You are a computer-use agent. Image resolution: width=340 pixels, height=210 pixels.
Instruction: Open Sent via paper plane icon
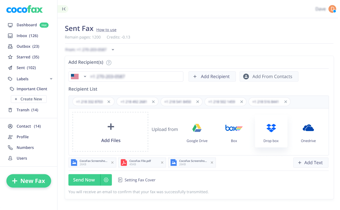(10, 68)
